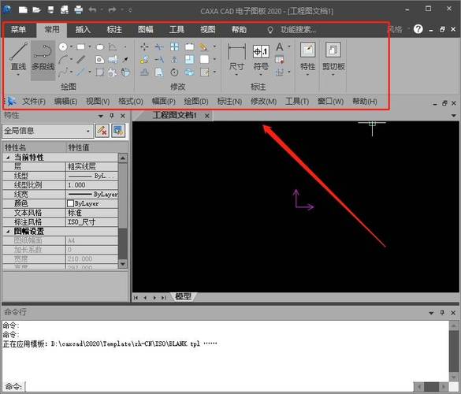Viewport: 461px width, 394px height.
Task: Click the properties panel scrollbar down arrow
Action: (x=123, y=264)
